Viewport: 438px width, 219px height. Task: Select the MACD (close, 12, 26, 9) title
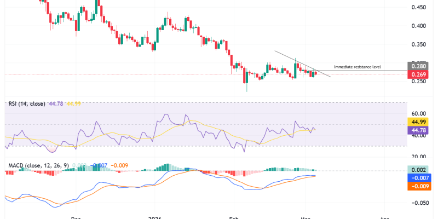(37, 164)
